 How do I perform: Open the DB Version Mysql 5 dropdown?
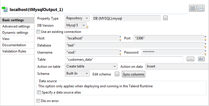click(75, 25)
